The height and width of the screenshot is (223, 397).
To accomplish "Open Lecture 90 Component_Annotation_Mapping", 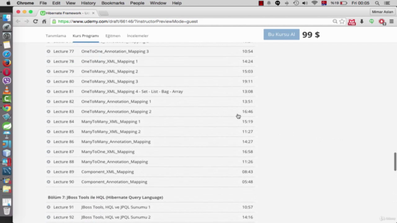I will (150, 181).
